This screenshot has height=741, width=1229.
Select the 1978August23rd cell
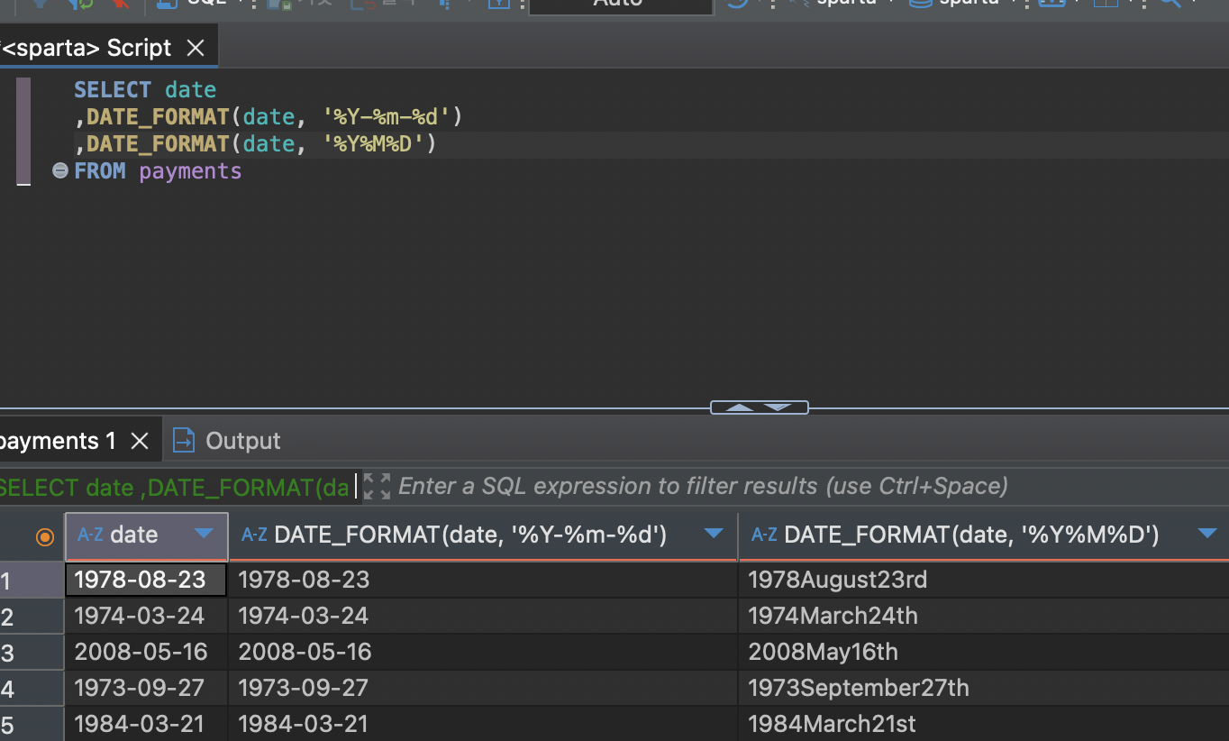click(x=983, y=580)
